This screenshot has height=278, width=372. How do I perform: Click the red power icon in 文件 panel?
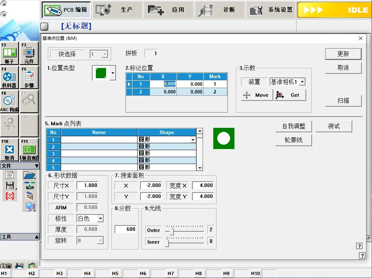coord(10,196)
